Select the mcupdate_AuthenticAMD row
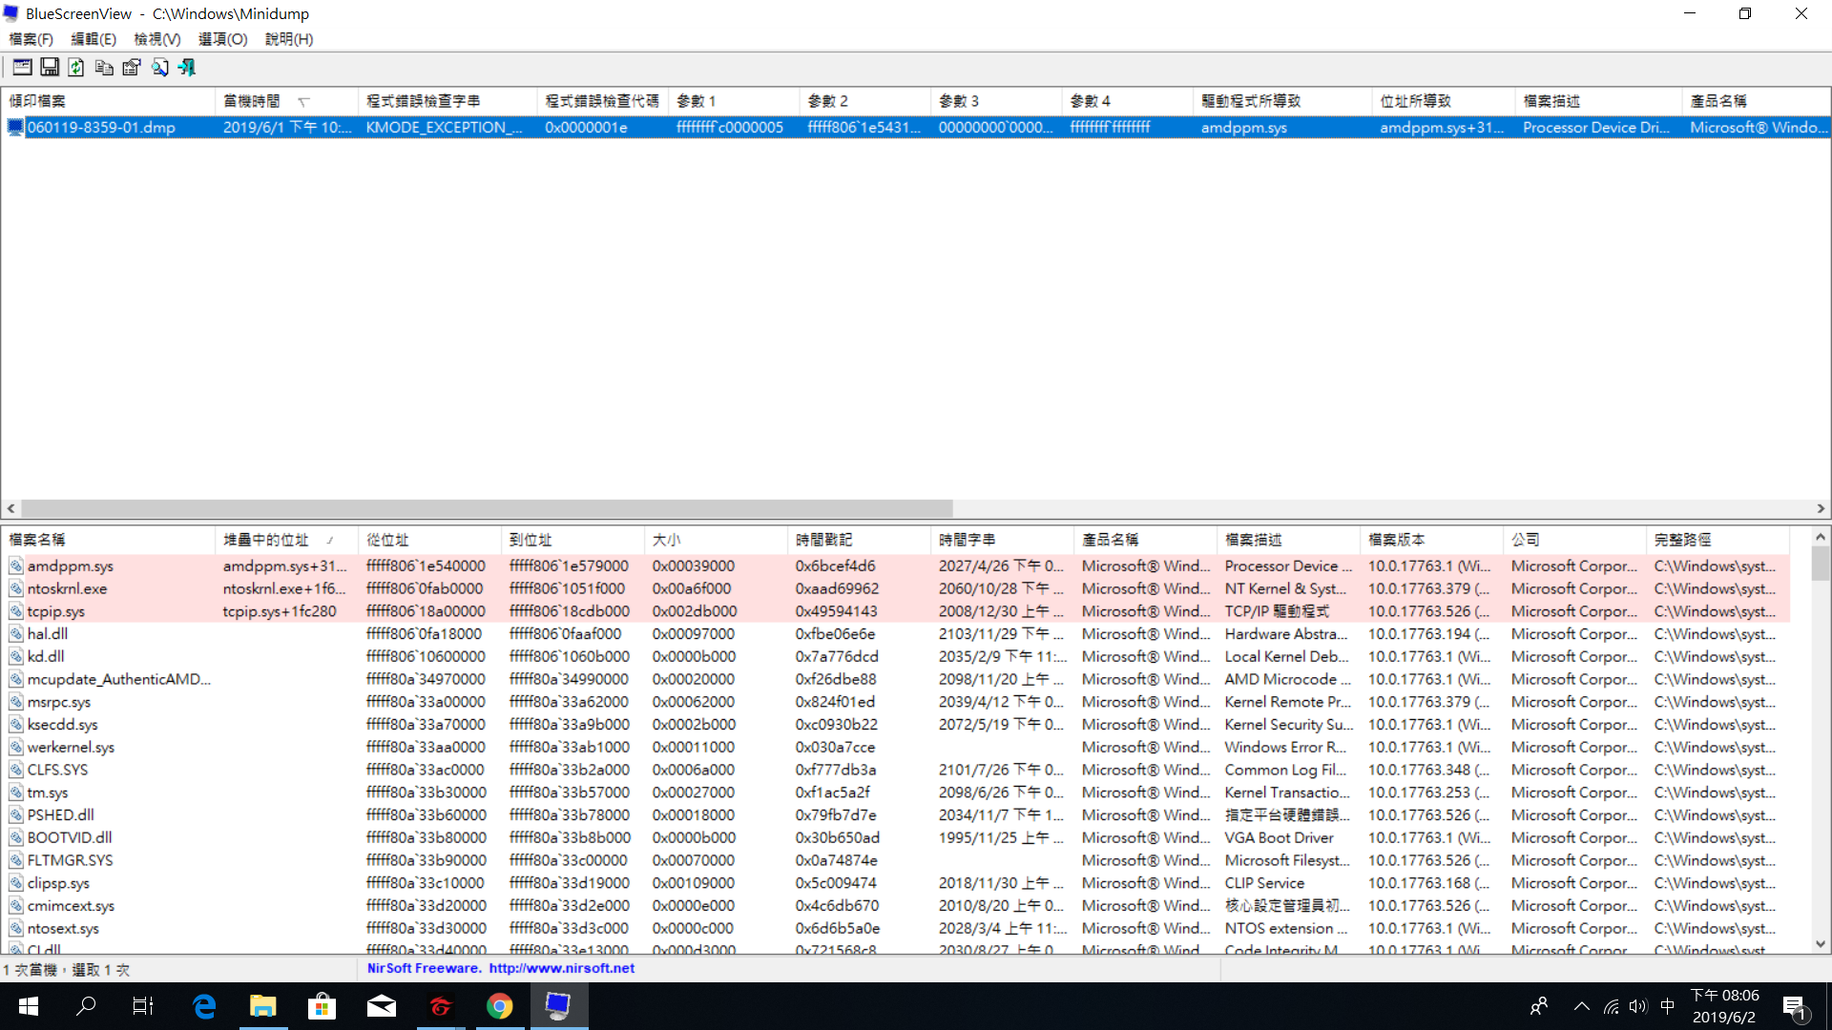This screenshot has width=1832, height=1030. (x=895, y=680)
